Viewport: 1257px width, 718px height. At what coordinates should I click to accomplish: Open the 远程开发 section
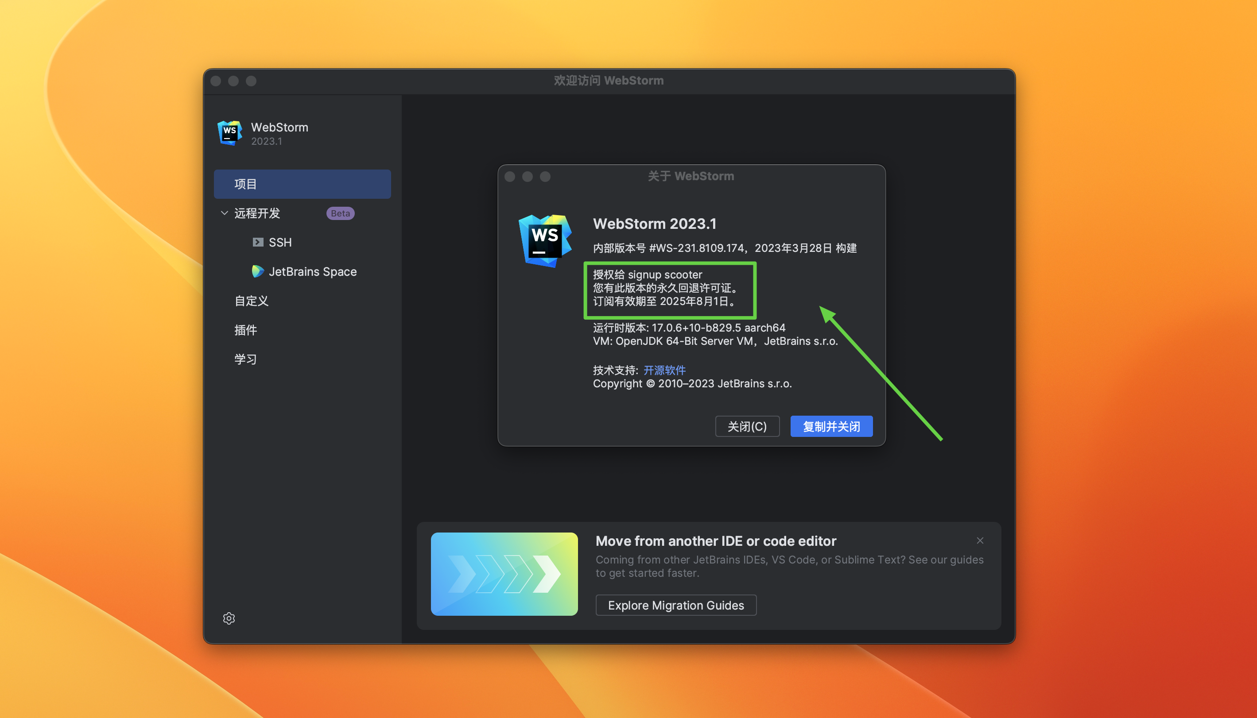257,213
